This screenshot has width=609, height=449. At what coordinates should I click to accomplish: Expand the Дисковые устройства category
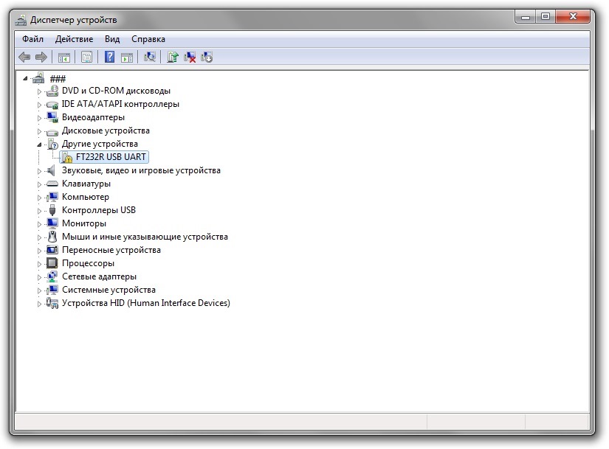tap(39, 131)
